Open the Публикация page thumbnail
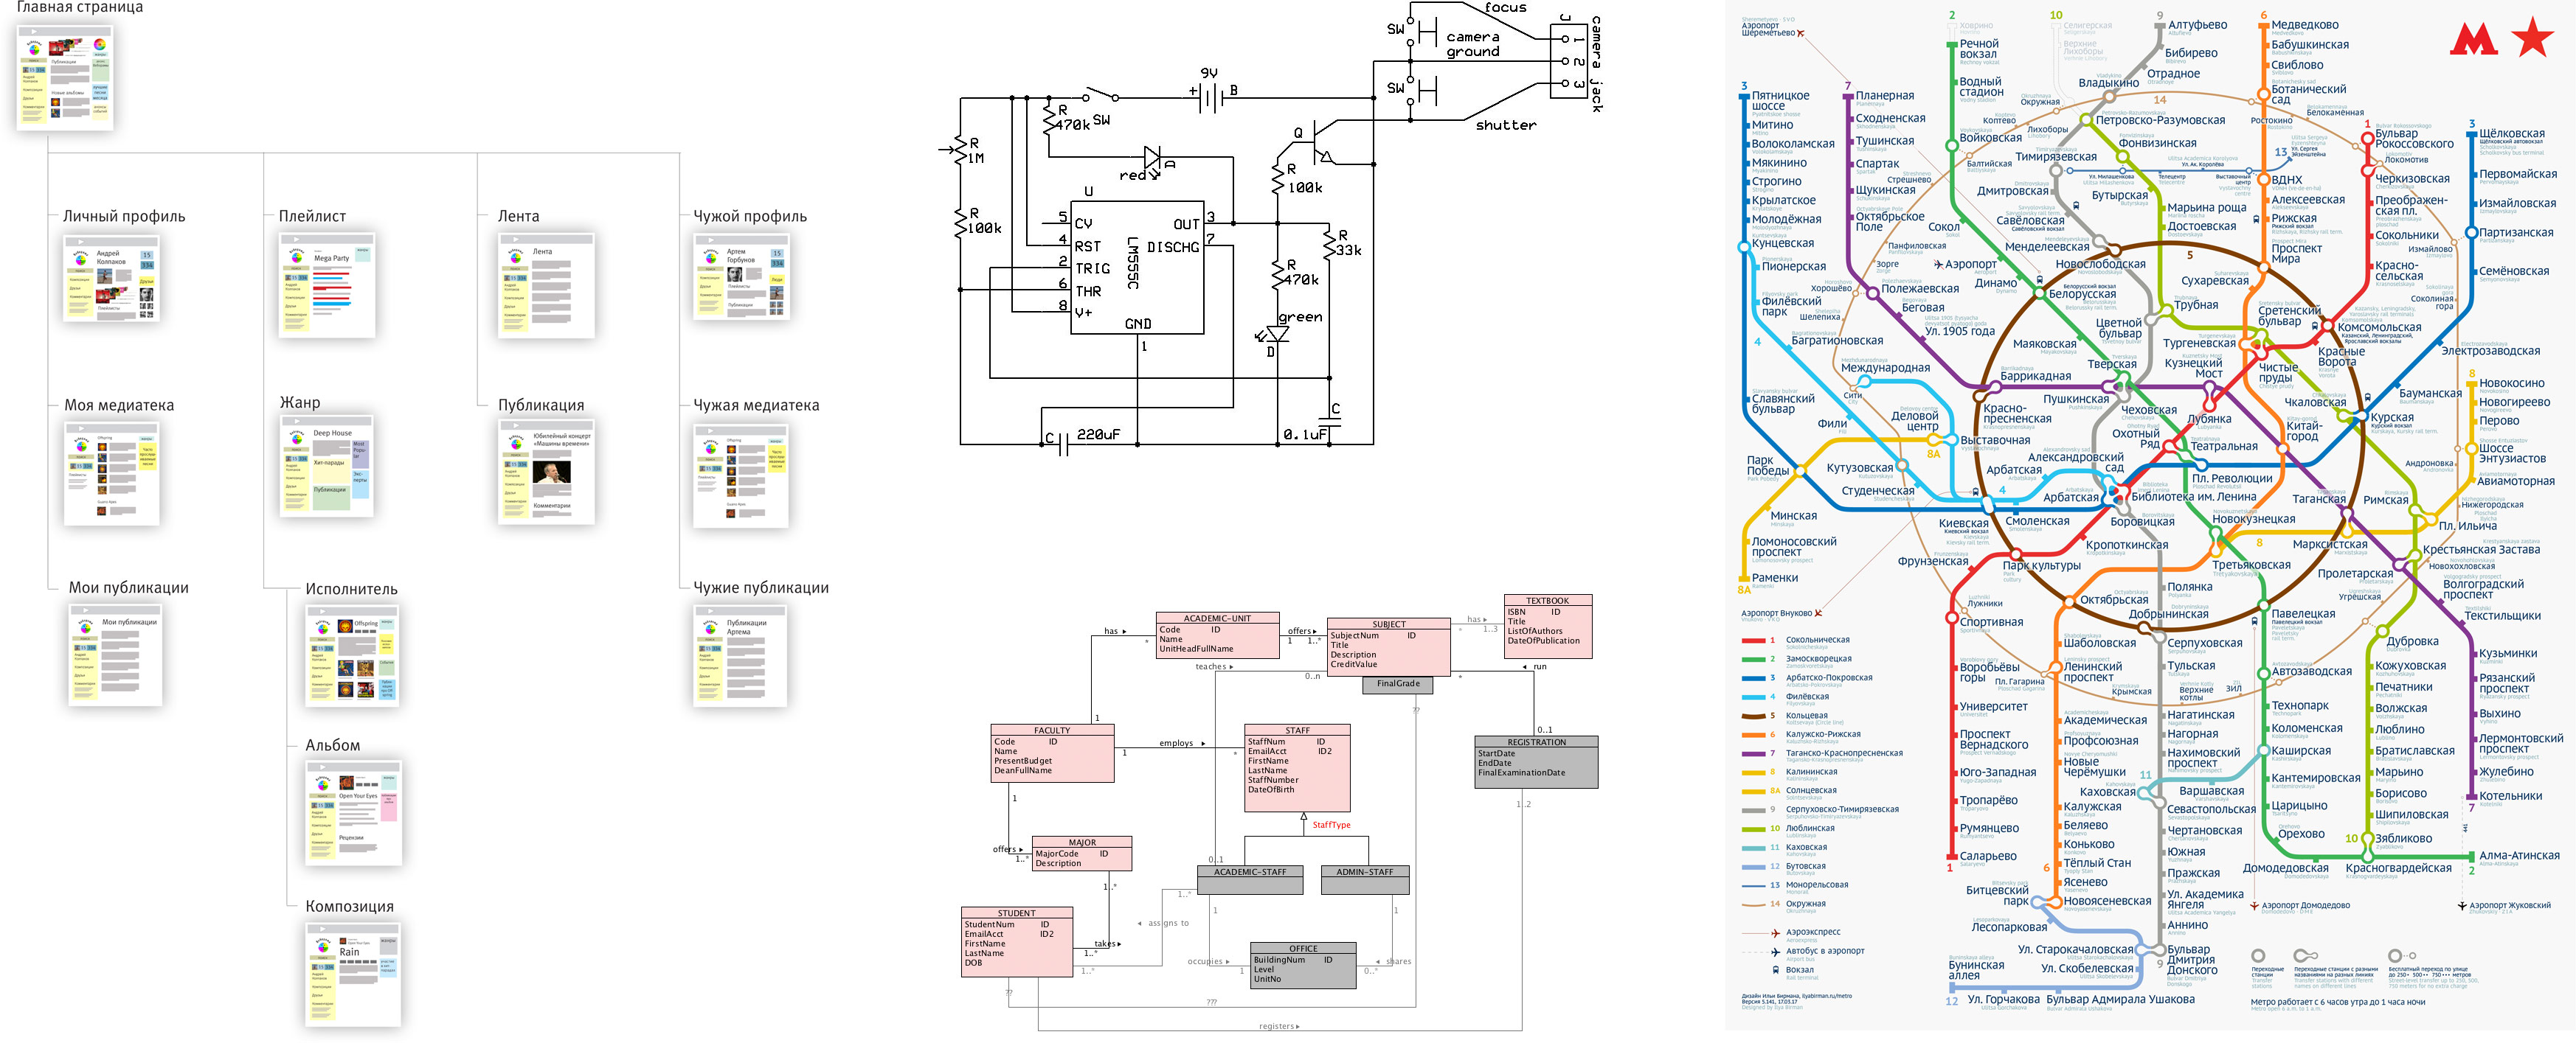The width and height of the screenshot is (2576, 1043). [x=547, y=472]
